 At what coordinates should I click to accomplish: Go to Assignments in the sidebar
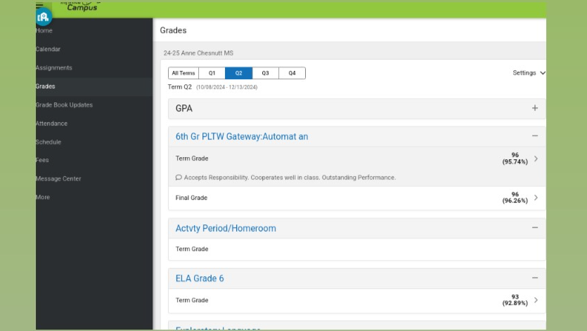click(54, 68)
